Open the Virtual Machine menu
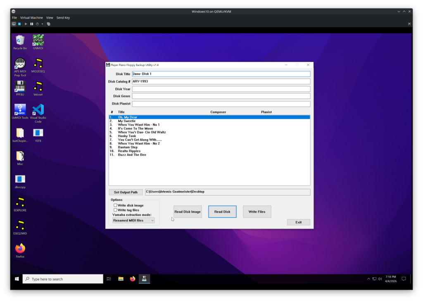The height and width of the screenshot is (302, 423). [x=32, y=17]
